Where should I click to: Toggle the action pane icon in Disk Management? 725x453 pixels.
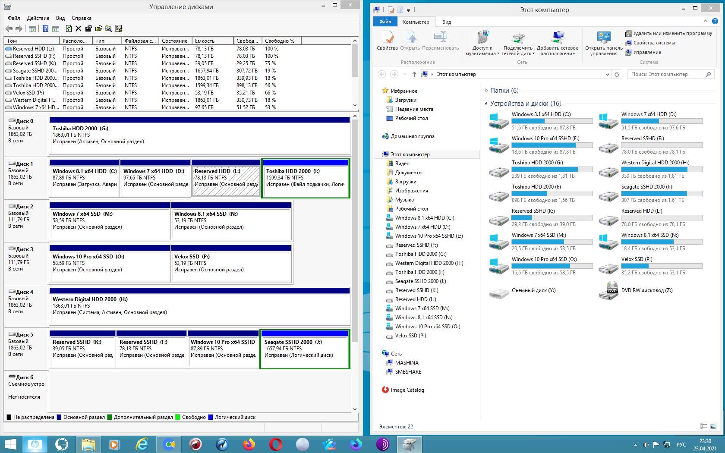pyautogui.click(x=55, y=29)
